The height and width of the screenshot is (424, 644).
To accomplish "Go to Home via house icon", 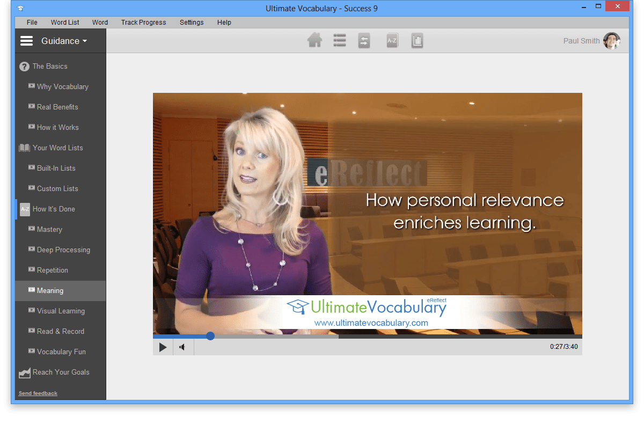I will pyautogui.click(x=314, y=41).
